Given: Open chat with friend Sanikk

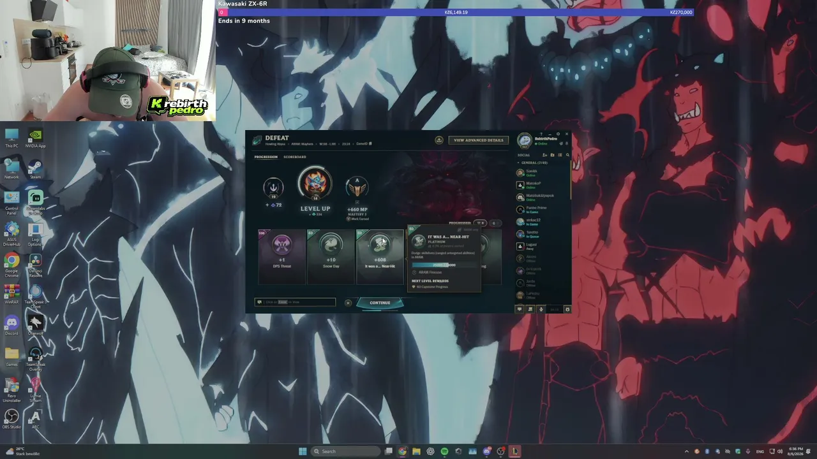Looking at the screenshot, I should click(543, 173).
